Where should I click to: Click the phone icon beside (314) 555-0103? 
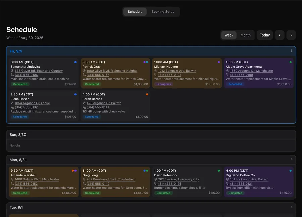(x=156, y=75)
